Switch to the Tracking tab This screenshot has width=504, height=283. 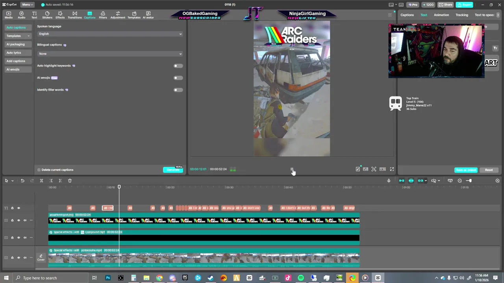pos(462,15)
